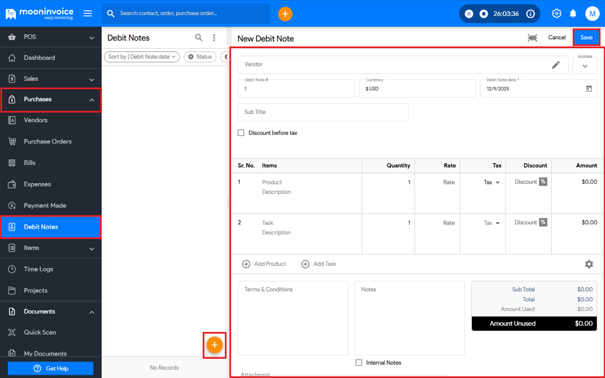Click the barcode scanner icon
The width and height of the screenshot is (605, 378).
pyautogui.click(x=532, y=38)
